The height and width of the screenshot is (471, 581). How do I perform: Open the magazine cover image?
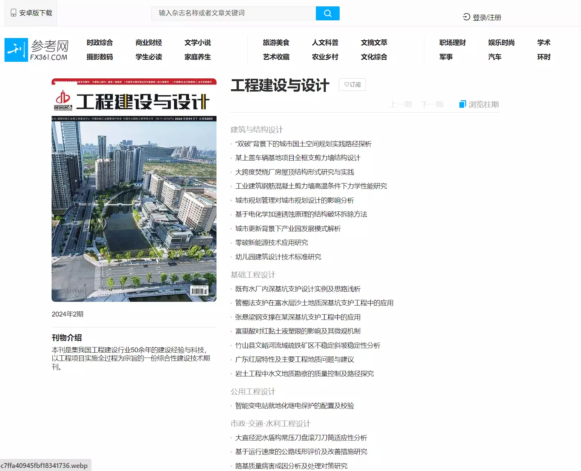tap(134, 190)
